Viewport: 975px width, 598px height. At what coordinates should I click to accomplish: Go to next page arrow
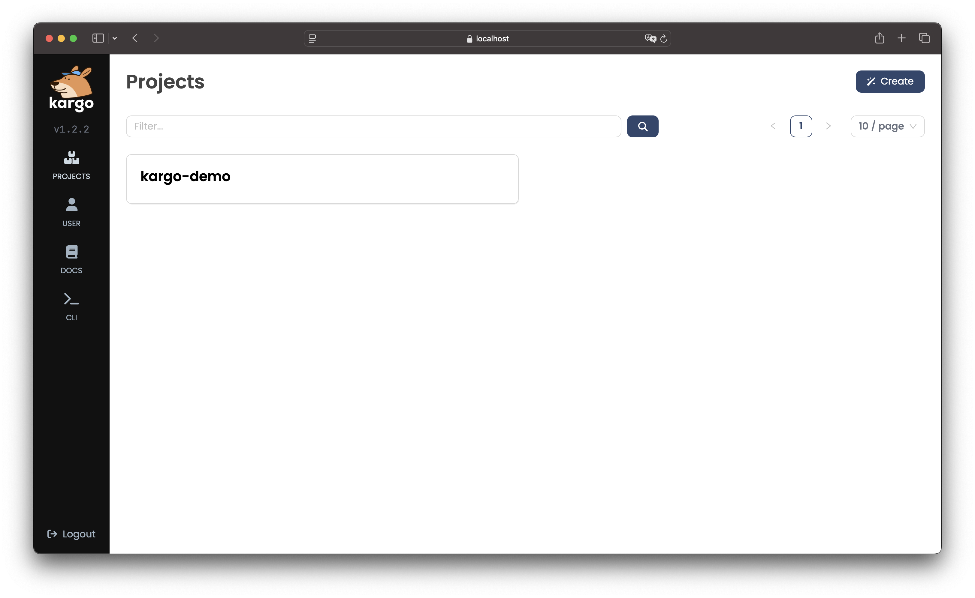pos(828,126)
